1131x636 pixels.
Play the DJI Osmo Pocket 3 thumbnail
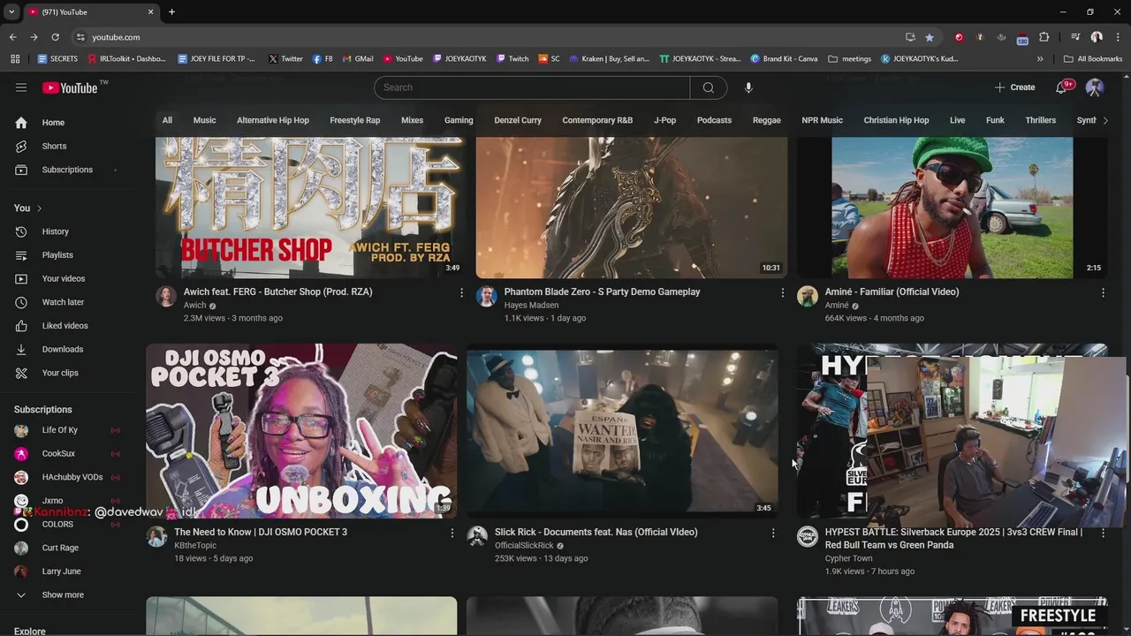tap(301, 430)
